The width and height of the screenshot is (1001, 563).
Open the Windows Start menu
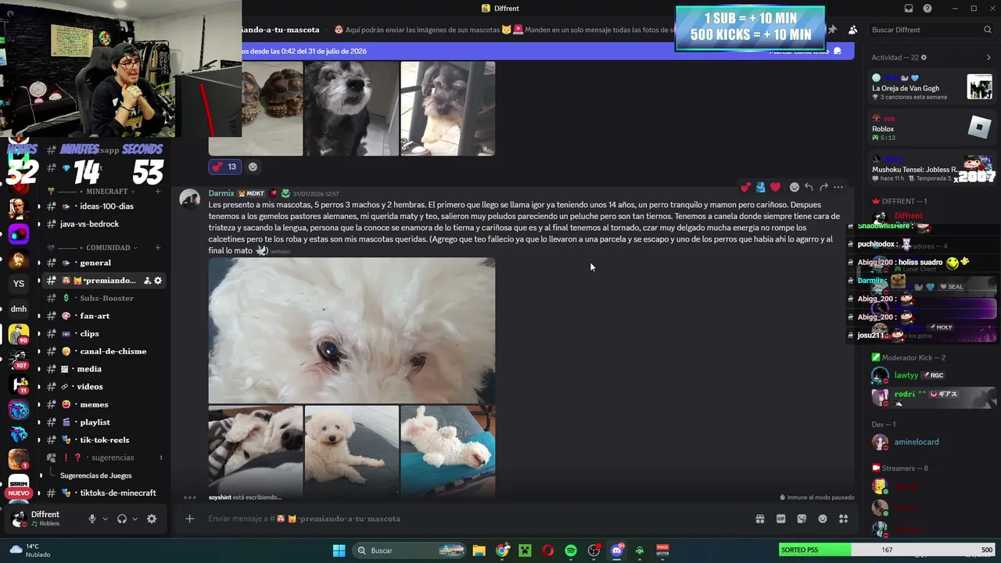point(339,550)
